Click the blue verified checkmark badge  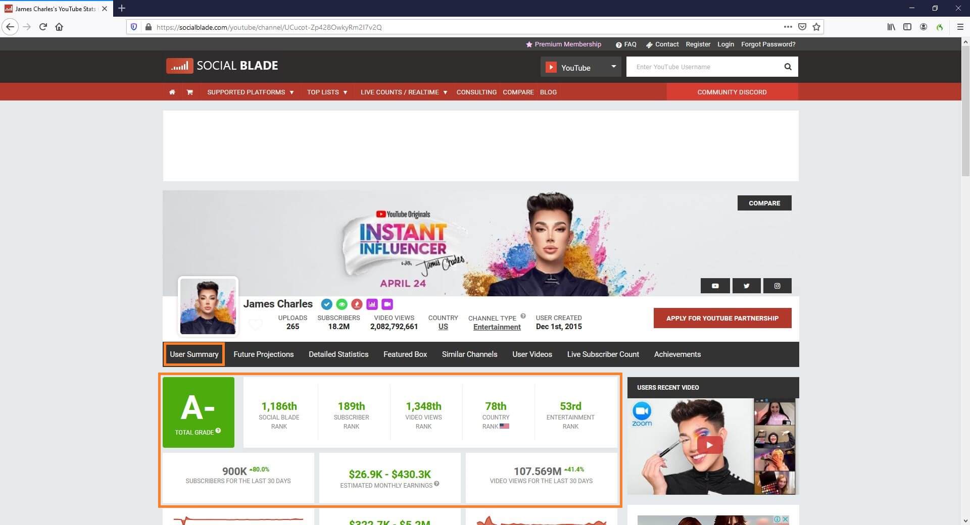pos(327,304)
